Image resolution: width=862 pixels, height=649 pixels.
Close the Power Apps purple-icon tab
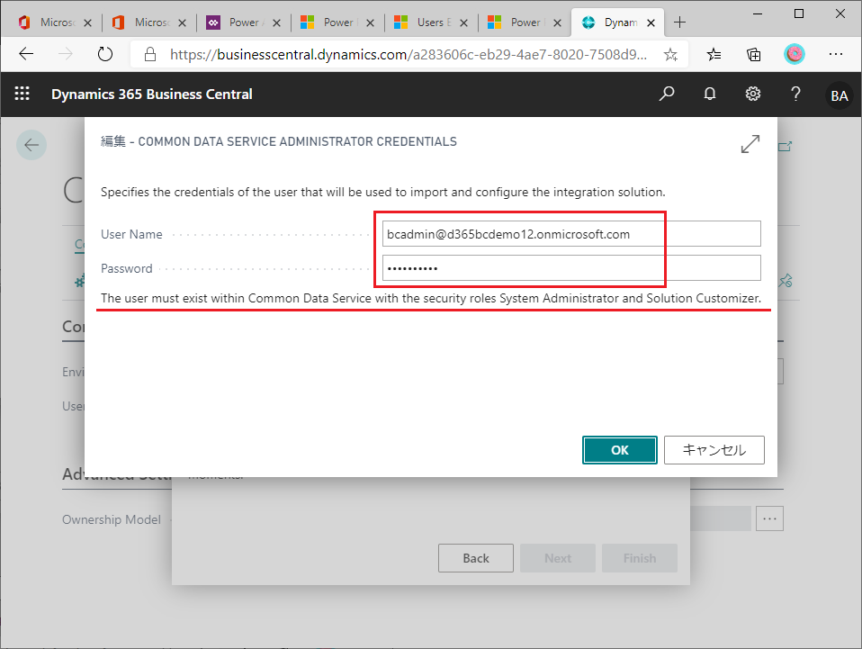pos(276,23)
